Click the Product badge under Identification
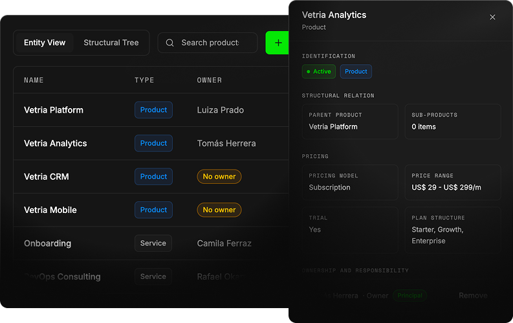This screenshot has height=323, width=513. 356,71
